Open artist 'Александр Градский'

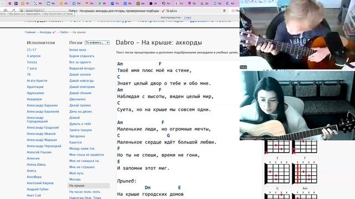coord(43,128)
